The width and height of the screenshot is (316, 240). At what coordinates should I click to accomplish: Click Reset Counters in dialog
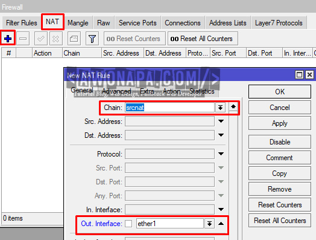(x=280, y=205)
